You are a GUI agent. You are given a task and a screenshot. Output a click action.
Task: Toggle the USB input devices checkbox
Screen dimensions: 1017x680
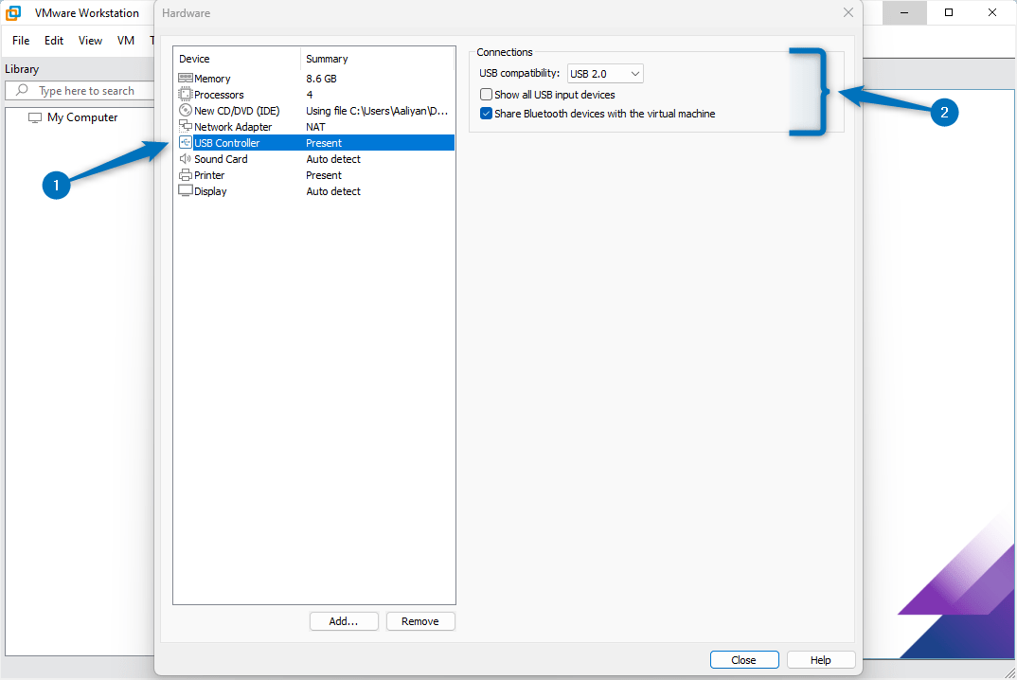pyautogui.click(x=486, y=94)
